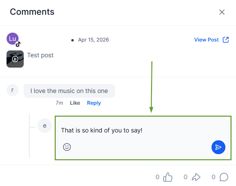The width and height of the screenshot is (236, 186).
Task: Open the emoji picker in reply box
Action: coord(67,147)
